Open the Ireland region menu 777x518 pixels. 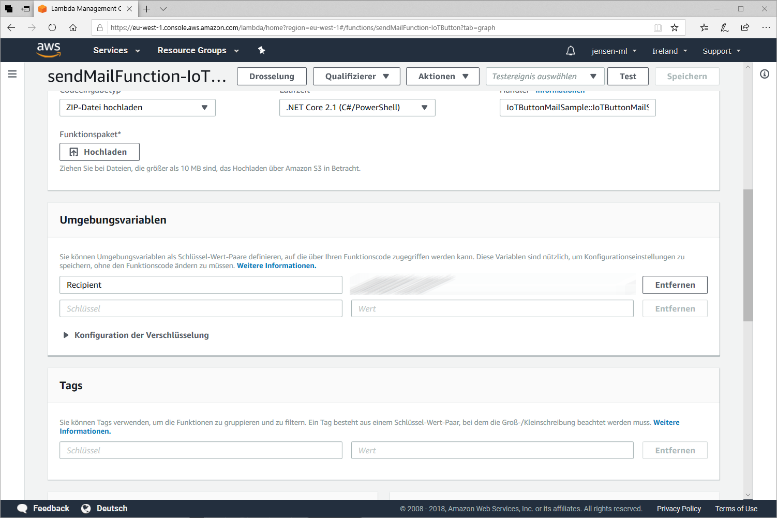click(669, 51)
